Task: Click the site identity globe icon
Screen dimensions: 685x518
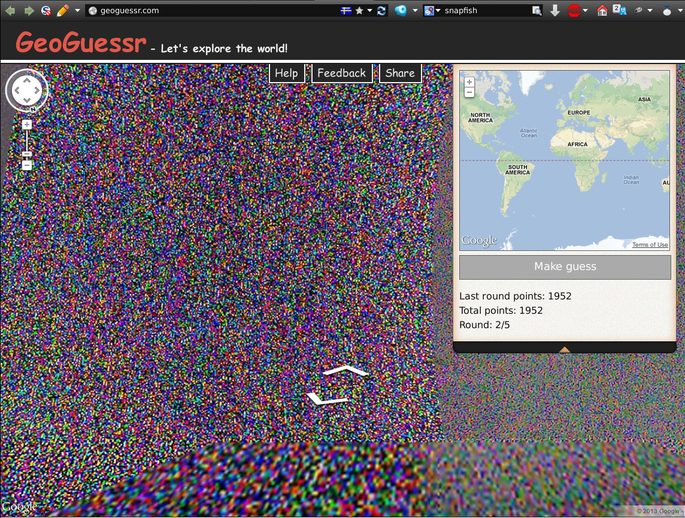Action: point(93,11)
